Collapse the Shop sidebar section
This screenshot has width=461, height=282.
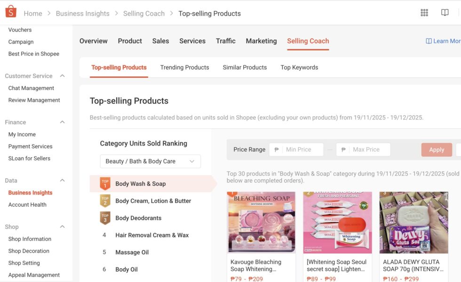pos(62,226)
